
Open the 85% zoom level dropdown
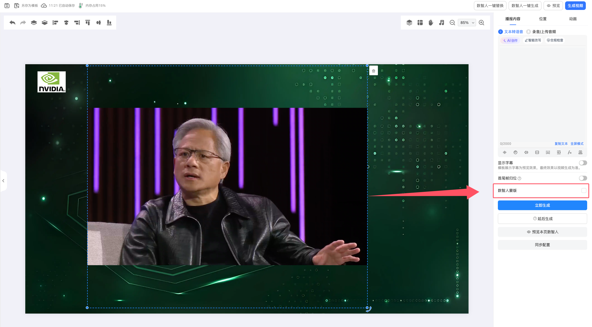467,23
